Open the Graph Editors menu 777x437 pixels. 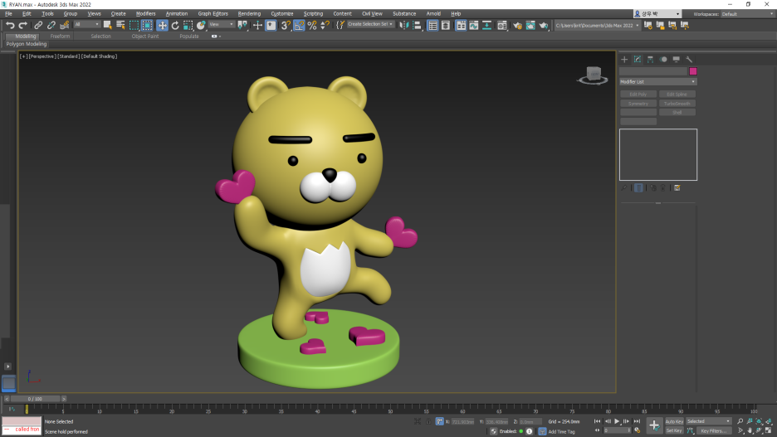point(213,14)
